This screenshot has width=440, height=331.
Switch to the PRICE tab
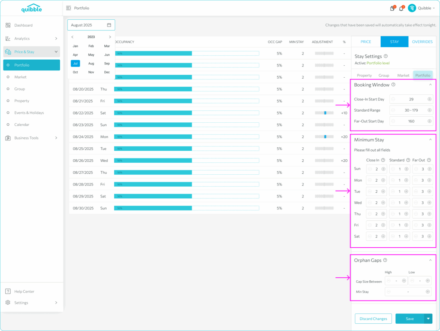tap(366, 42)
